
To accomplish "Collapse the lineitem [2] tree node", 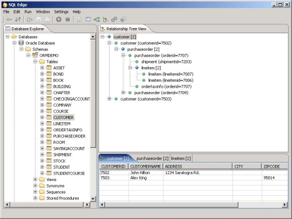I will coord(130,68).
